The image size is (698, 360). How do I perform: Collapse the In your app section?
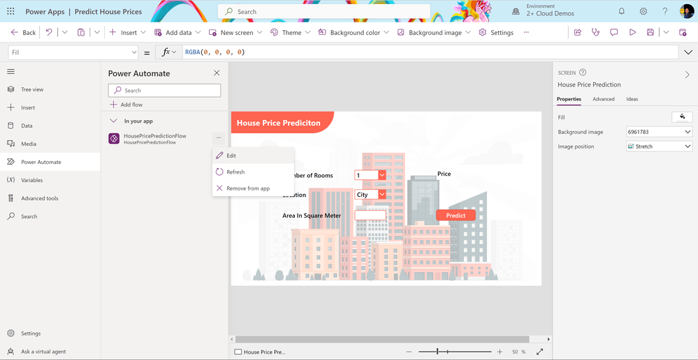click(114, 121)
